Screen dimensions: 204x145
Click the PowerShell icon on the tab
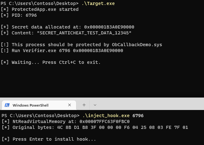[7, 105]
